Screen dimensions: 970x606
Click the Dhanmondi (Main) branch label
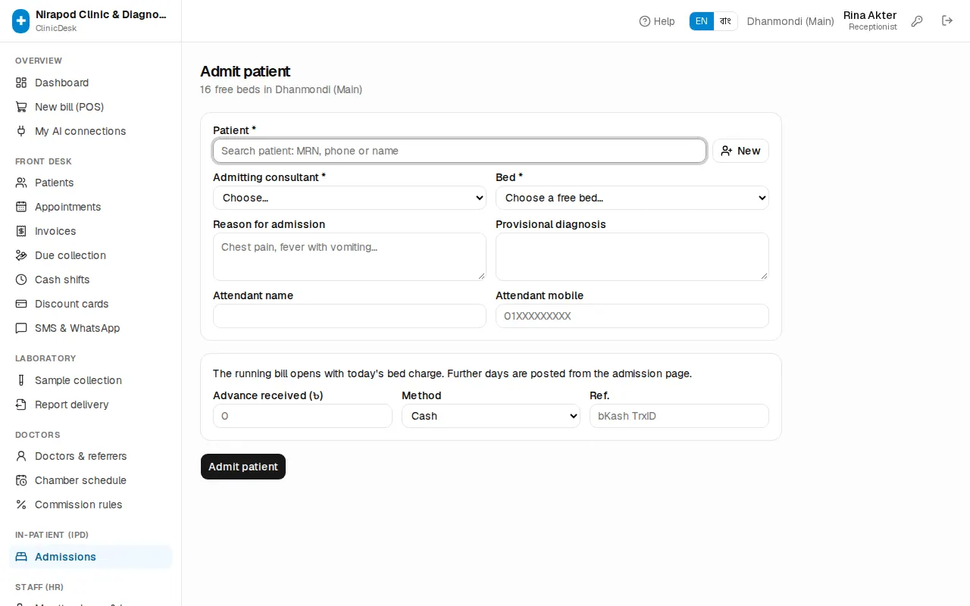(x=790, y=21)
